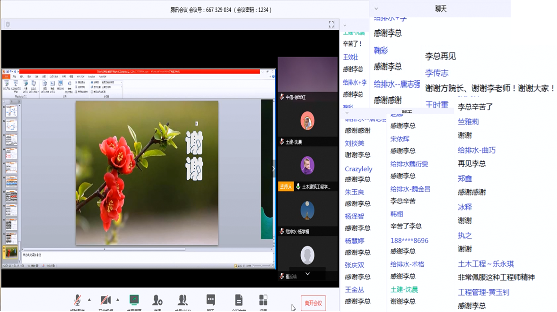Unmute the microphone in the bottom toolbar
Image resolution: width=557 pixels, height=312 pixels.
click(x=77, y=300)
